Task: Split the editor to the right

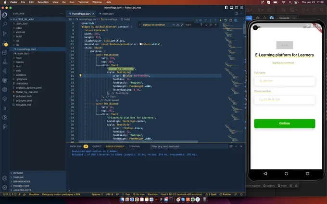Action: pyautogui.click(x=236, y=14)
